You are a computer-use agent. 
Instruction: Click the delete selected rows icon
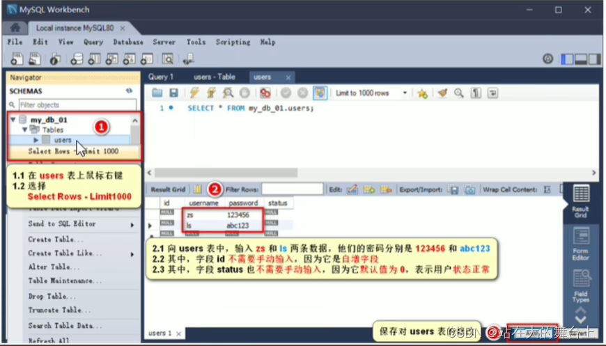[x=386, y=189]
